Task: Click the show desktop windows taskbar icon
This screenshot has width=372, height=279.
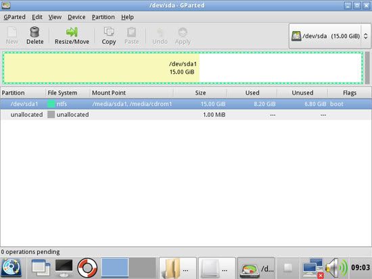Action: pyautogui.click(x=41, y=268)
